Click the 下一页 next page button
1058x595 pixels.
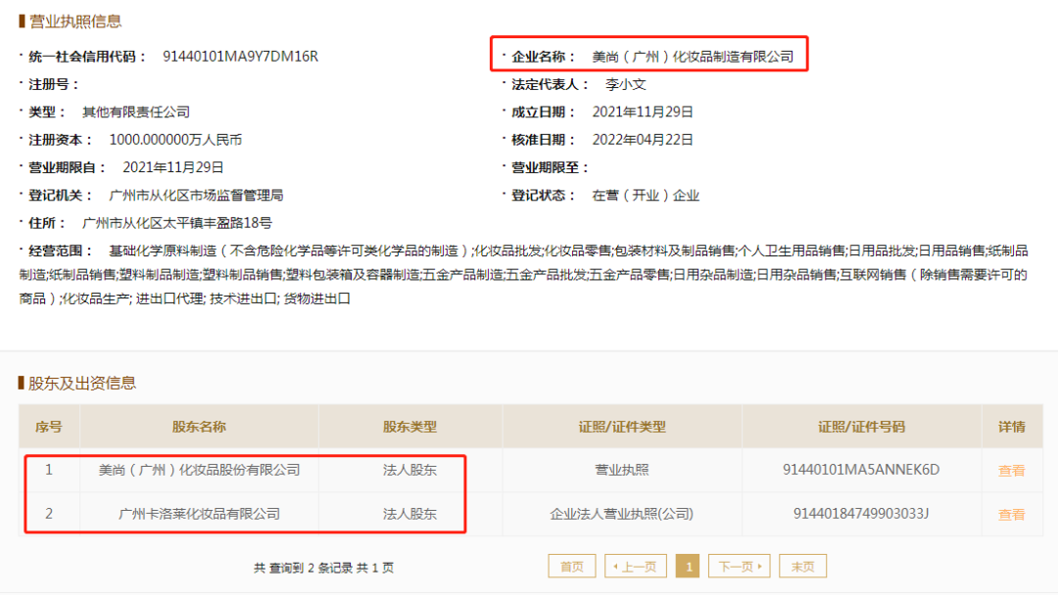(740, 566)
